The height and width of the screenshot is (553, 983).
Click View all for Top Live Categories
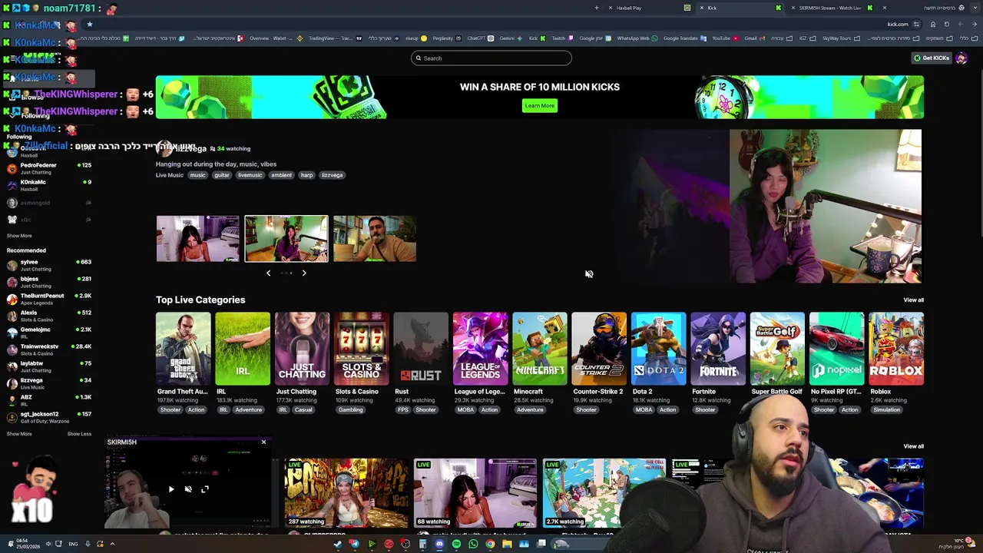click(x=913, y=300)
